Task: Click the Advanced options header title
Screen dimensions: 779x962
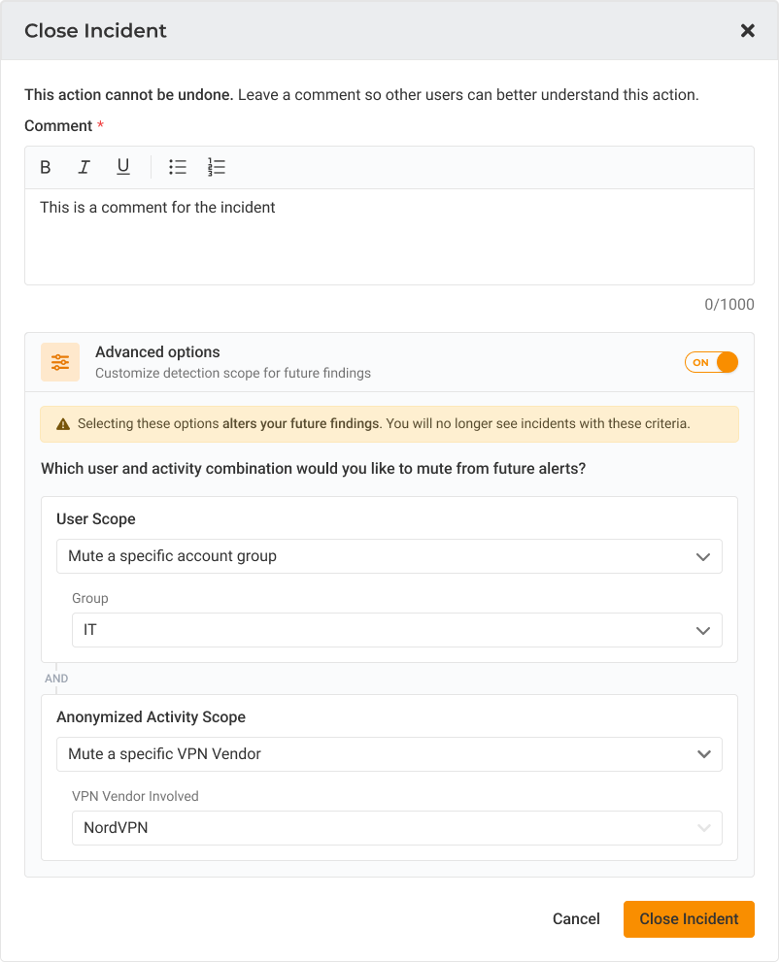Action: pos(157,352)
